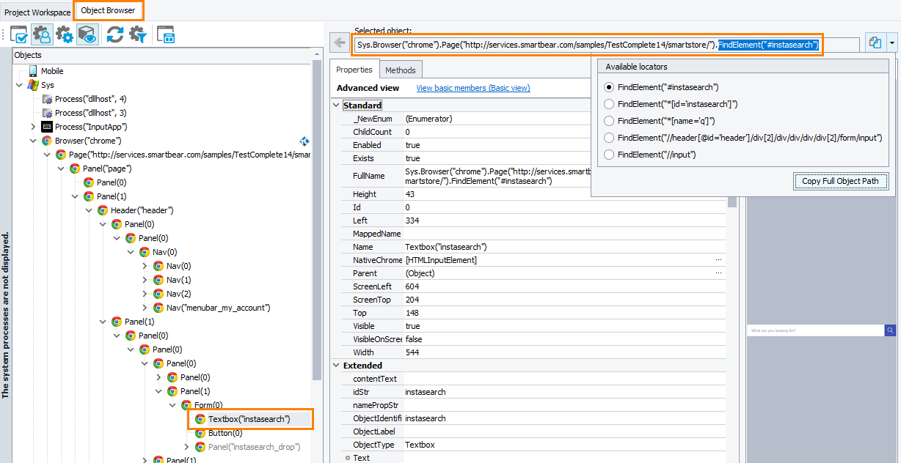The image size is (901, 463).
Task: Open the Project Workspace tab
Action: tap(37, 11)
